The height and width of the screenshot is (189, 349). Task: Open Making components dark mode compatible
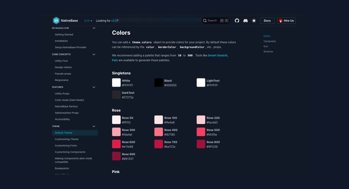click(x=73, y=160)
